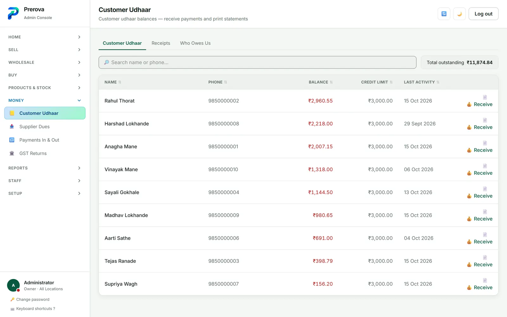
Task: Click the balance ₹980.65
Action: coord(323,215)
